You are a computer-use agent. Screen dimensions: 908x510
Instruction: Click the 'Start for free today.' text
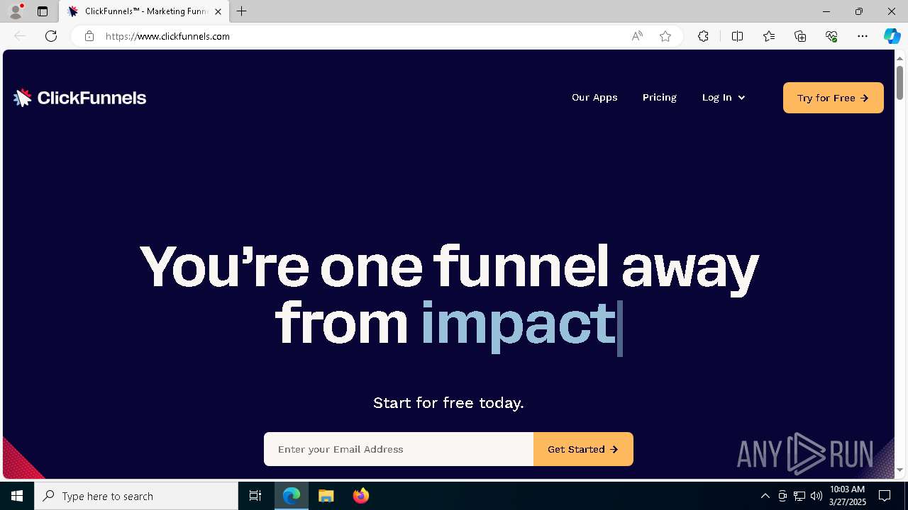coord(448,403)
